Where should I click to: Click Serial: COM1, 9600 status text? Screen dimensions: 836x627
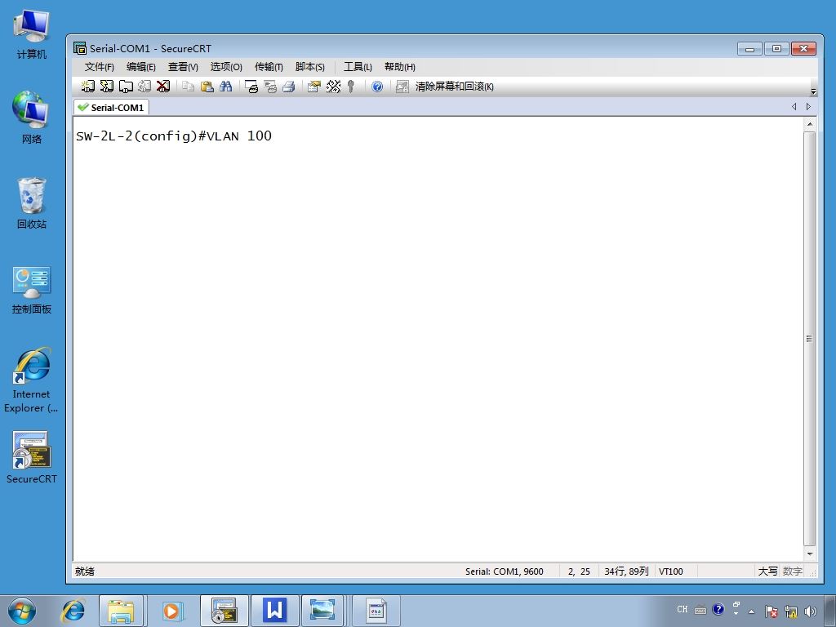[504, 571]
